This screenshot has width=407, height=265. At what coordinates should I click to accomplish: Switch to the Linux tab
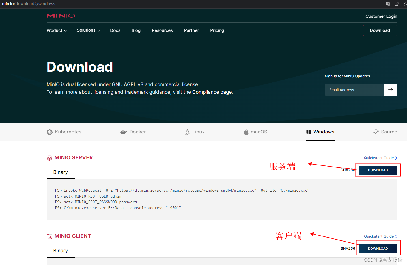[x=195, y=132]
